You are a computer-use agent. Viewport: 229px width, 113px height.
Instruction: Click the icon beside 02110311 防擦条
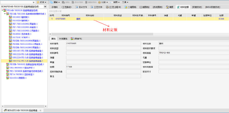point(8,78)
